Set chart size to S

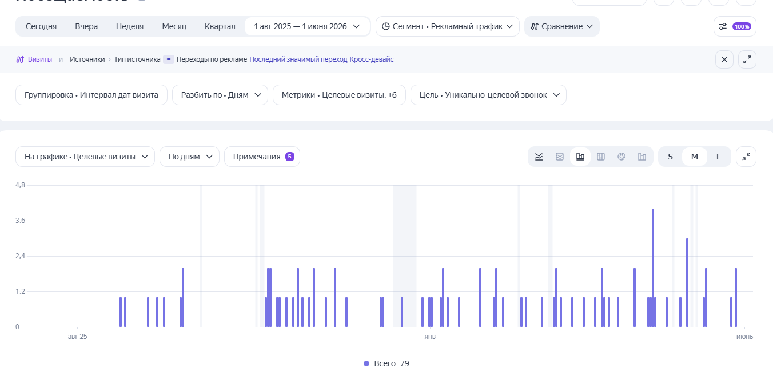tap(670, 157)
